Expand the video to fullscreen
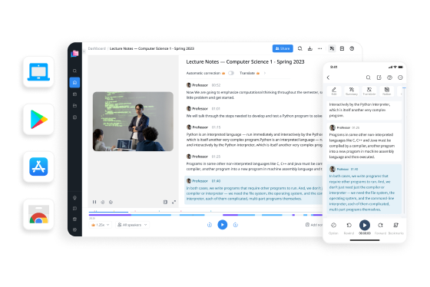430x287 pixels. tap(174, 202)
